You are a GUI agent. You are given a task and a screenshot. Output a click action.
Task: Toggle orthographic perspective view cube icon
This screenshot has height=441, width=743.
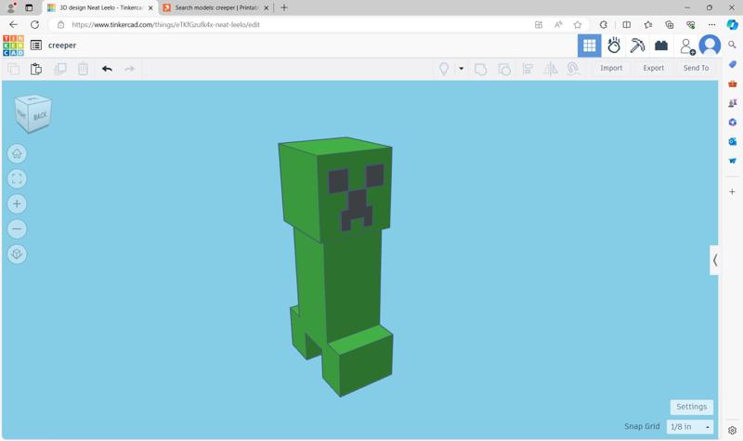tap(17, 253)
